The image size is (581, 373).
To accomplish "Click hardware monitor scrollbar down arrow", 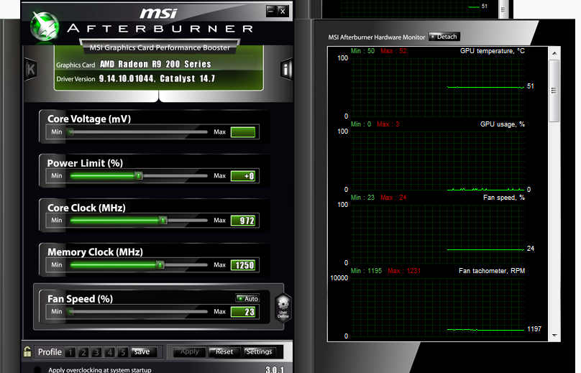I will [554, 335].
